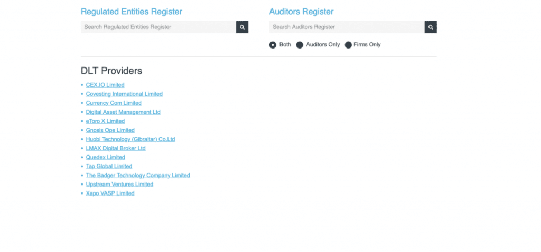This screenshot has width=541, height=252.
Task: Open the Currency Com Limited link
Action: pos(114,103)
